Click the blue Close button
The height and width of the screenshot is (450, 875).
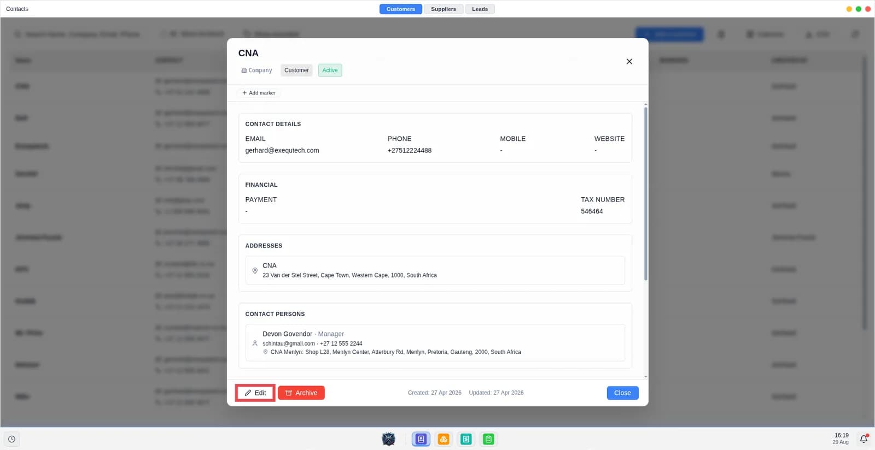pyautogui.click(x=622, y=393)
